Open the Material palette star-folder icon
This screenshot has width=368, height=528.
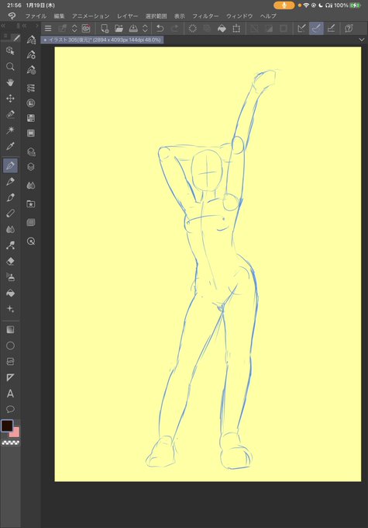tap(31, 203)
